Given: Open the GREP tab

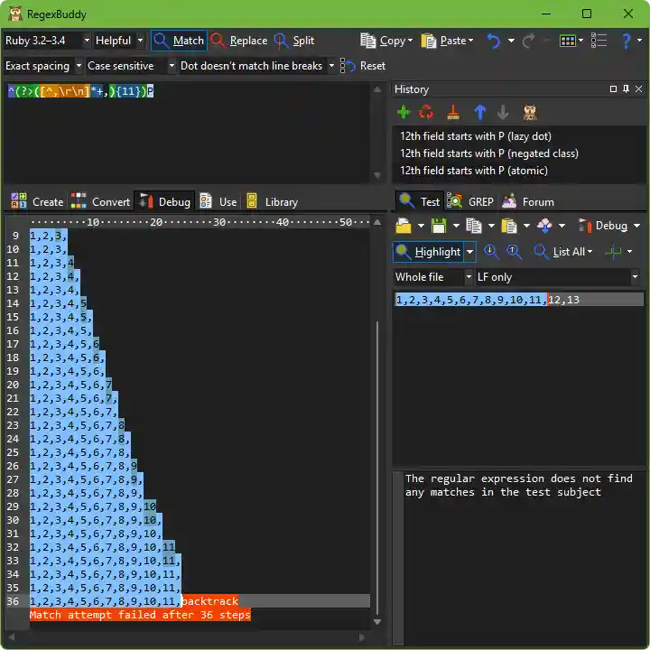Looking at the screenshot, I should click(x=470, y=202).
